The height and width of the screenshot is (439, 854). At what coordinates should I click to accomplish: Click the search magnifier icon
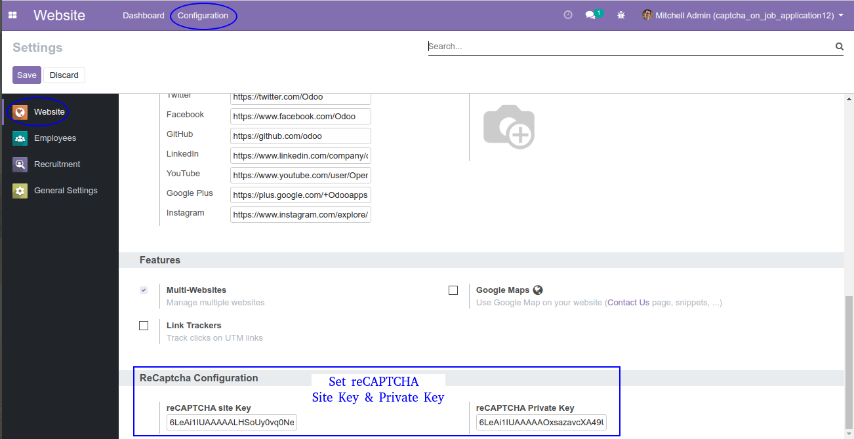click(x=839, y=47)
